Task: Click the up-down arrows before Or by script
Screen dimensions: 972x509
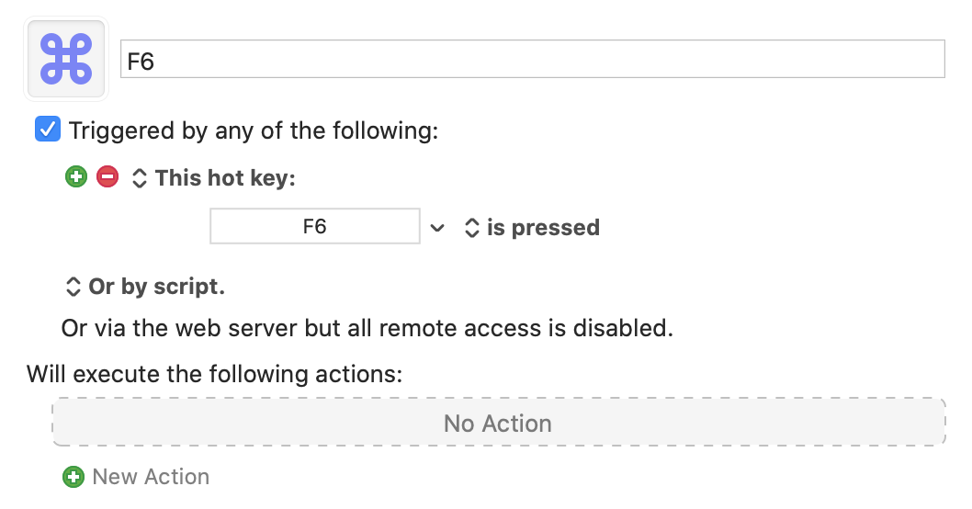Action: coord(73,287)
